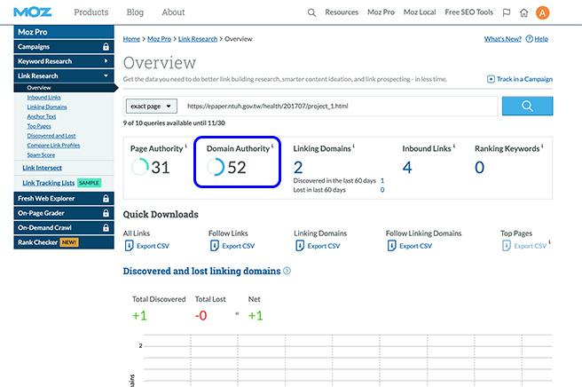Click Link Research breadcrumb link
The image size is (582, 387).
point(198,39)
